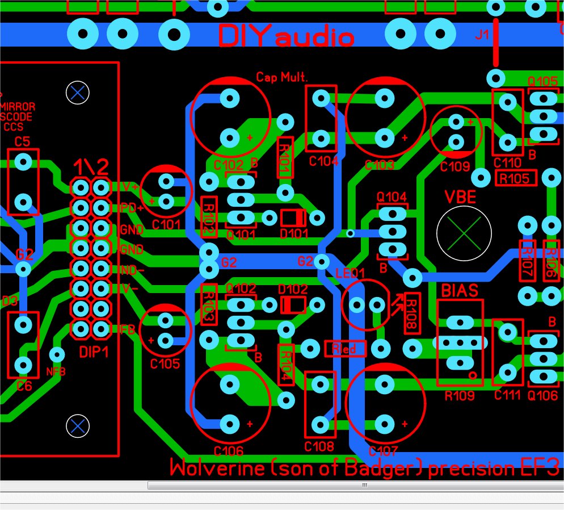This screenshot has width=564, height=510.
Task: Select the C108 capacitor label
Action: click(x=319, y=446)
